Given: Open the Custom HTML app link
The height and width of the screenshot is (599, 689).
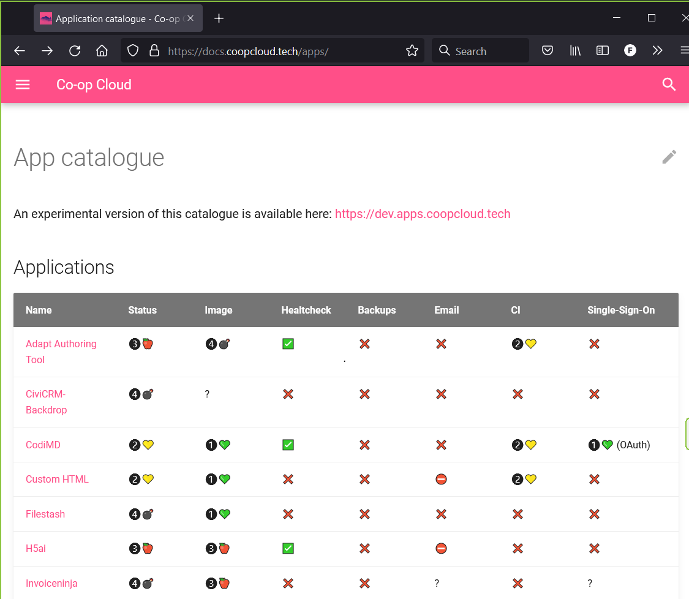Looking at the screenshot, I should [57, 479].
